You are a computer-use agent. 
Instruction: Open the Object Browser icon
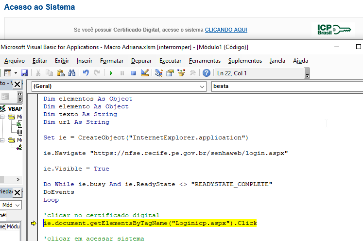pos(181,73)
